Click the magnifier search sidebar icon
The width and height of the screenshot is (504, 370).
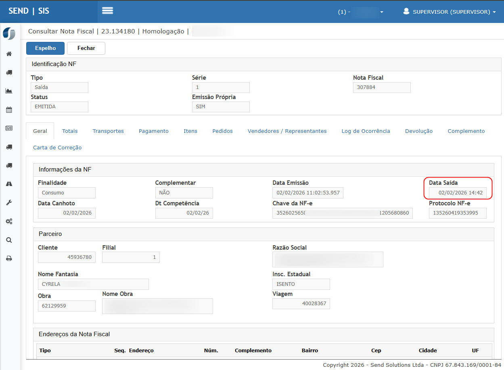tap(9, 240)
